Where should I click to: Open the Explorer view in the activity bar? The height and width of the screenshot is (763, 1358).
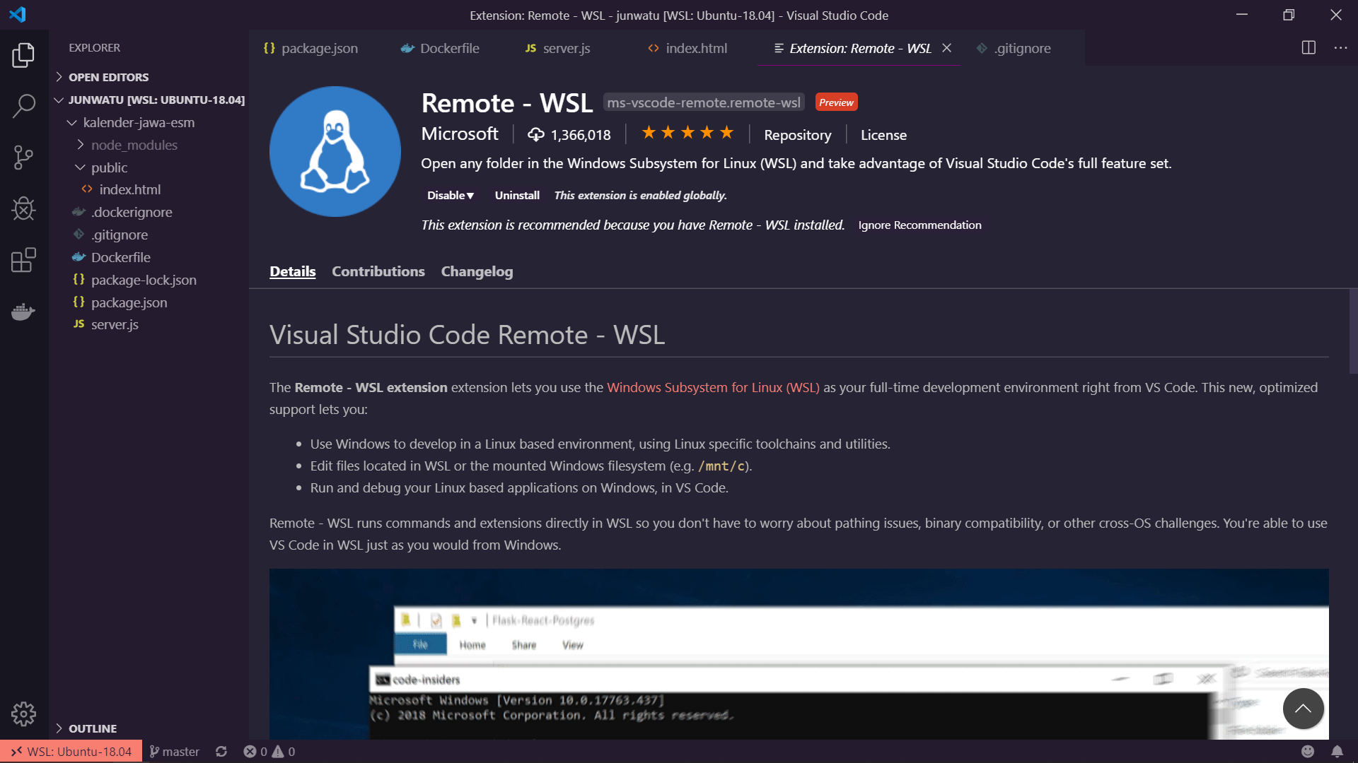click(23, 55)
